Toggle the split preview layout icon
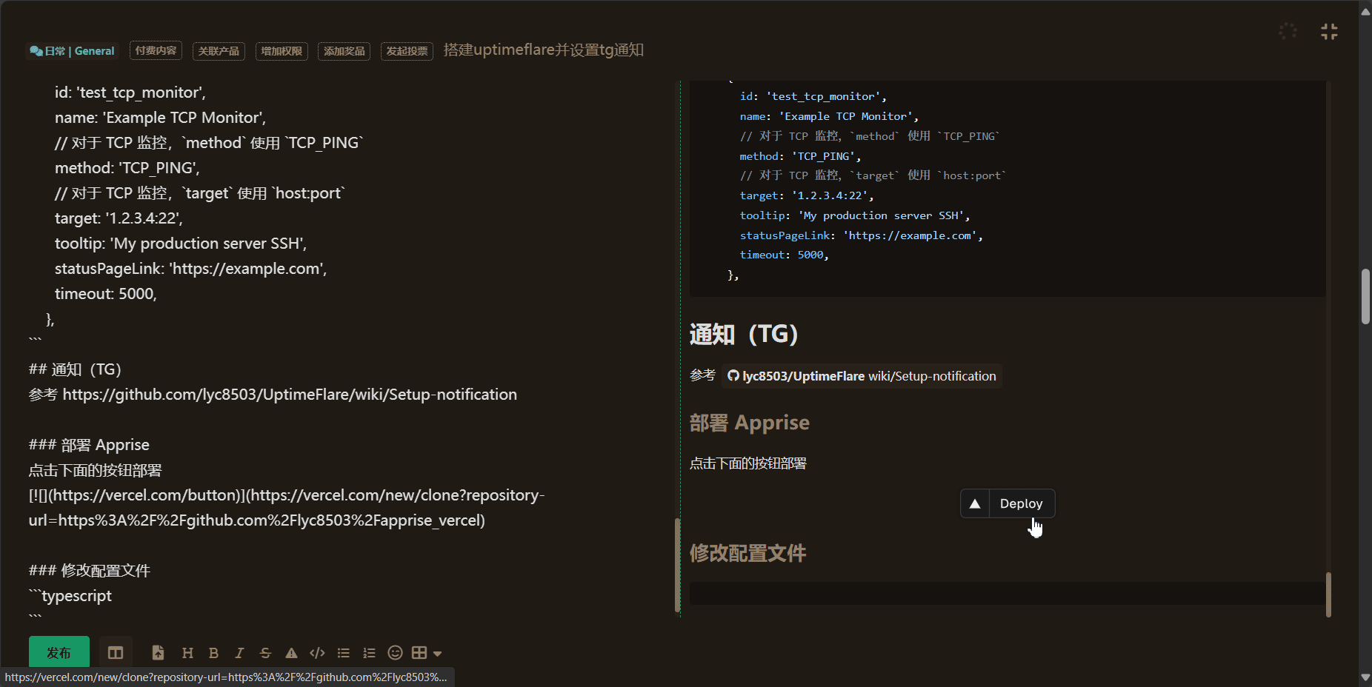Screen dimensions: 1372x687 [x=116, y=652]
